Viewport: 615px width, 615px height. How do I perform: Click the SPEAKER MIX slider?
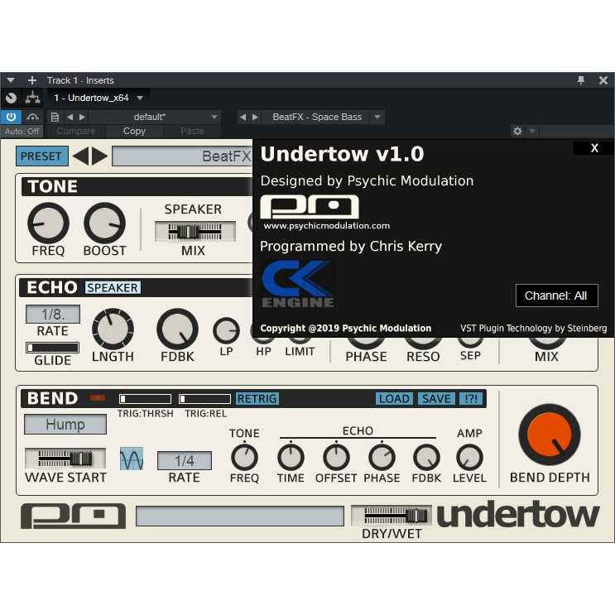(195, 232)
